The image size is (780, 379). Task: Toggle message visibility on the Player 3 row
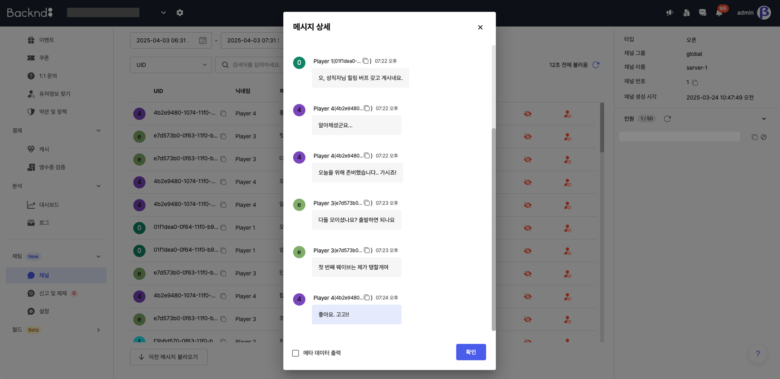click(527, 137)
